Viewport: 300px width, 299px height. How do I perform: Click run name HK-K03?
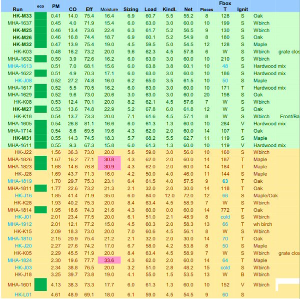pos(23,52)
